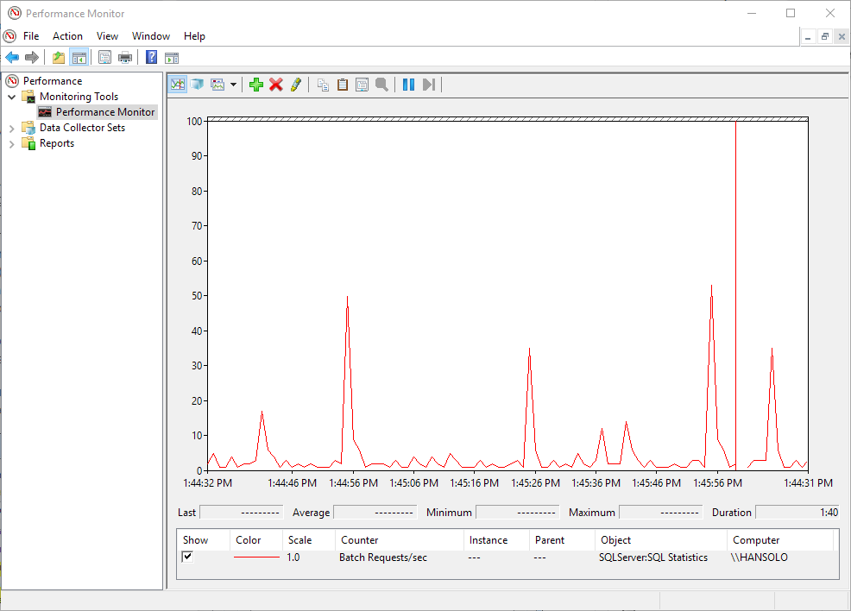Click the Help question mark icon
This screenshot has width=851, height=611.
coord(151,58)
